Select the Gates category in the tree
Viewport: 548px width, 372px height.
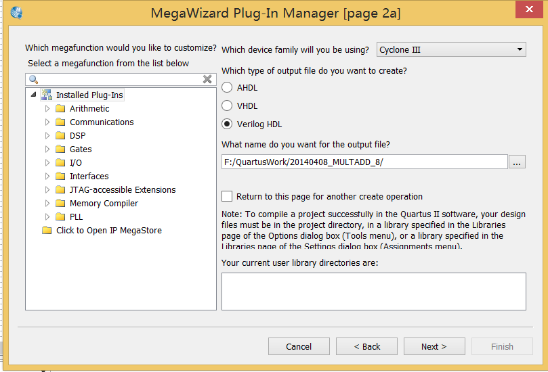(80, 149)
